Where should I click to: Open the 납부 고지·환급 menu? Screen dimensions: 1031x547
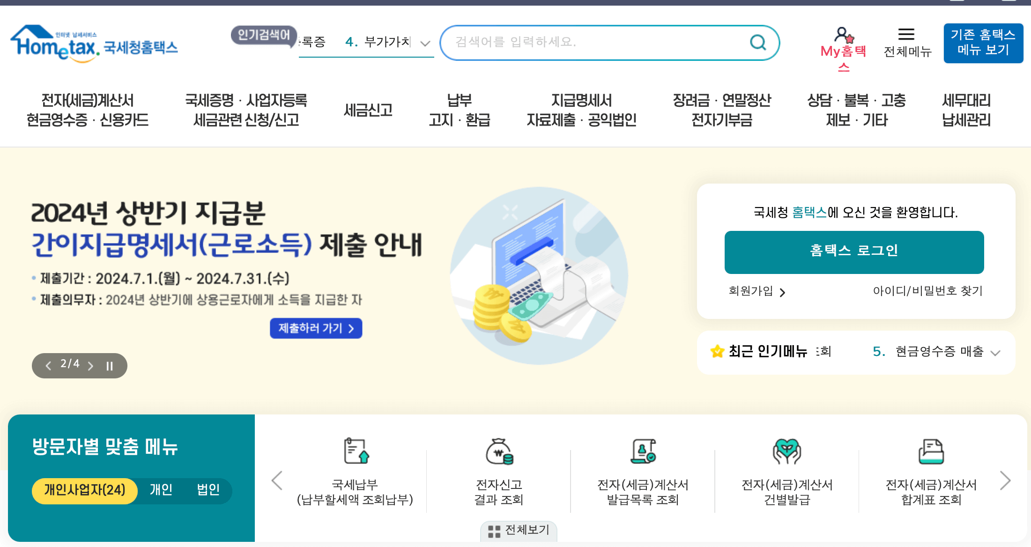tap(460, 110)
